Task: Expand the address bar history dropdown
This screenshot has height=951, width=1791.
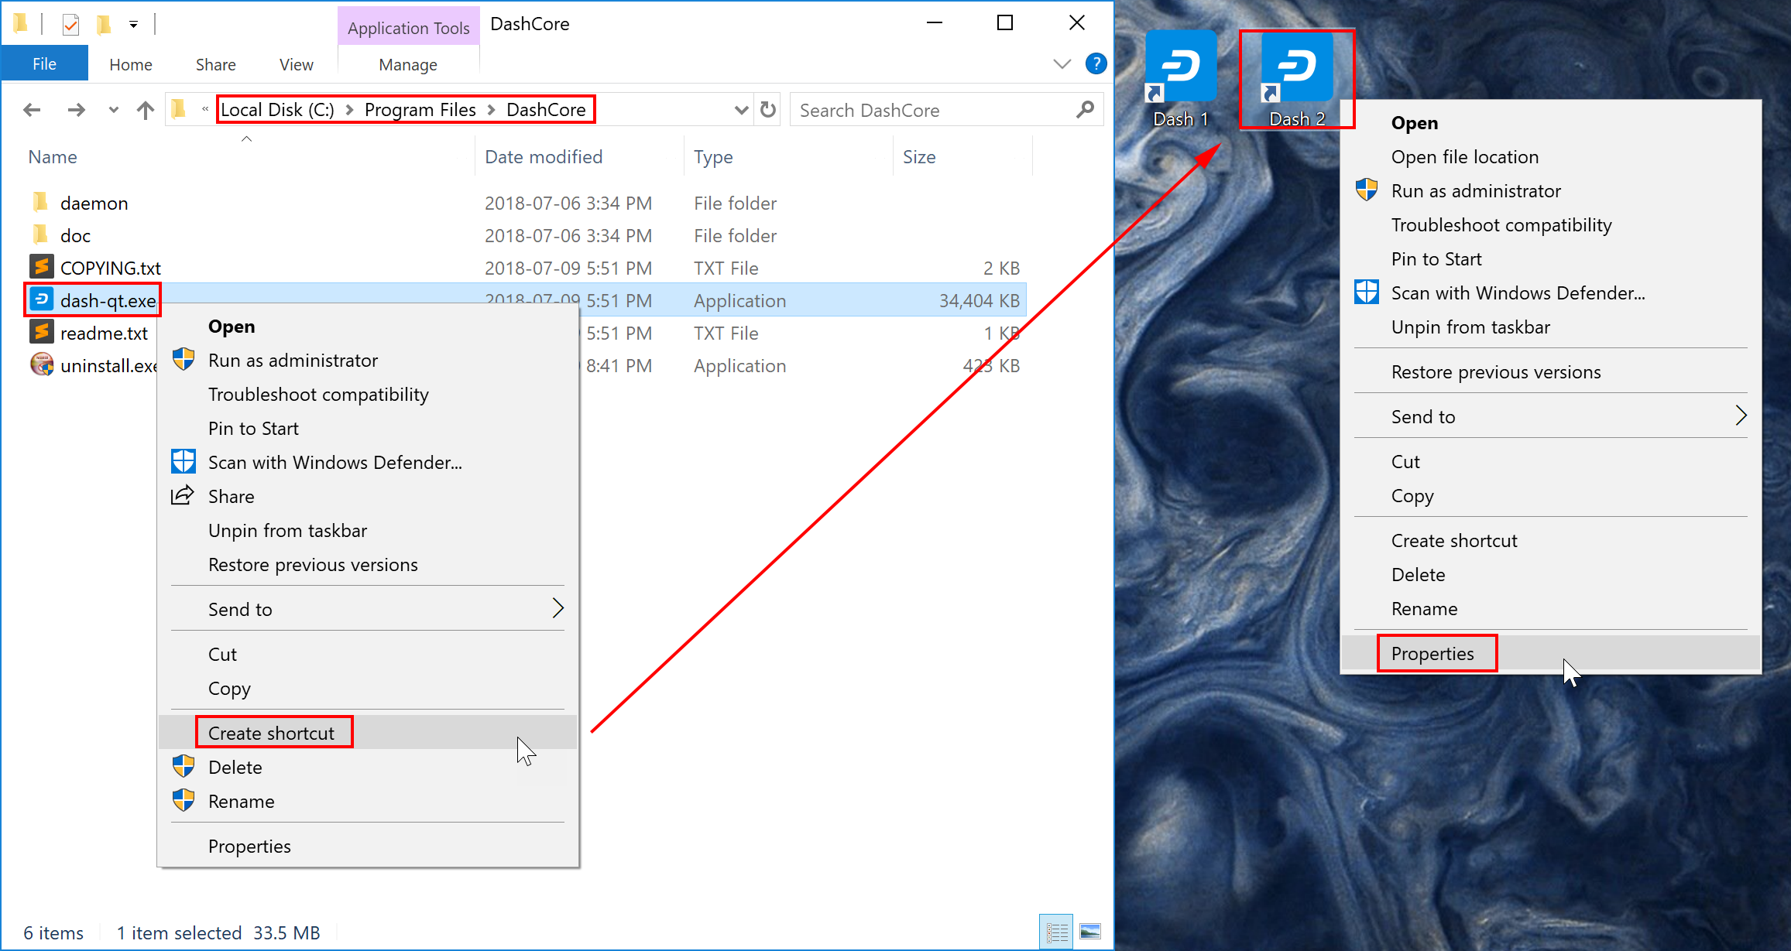Action: point(741,110)
